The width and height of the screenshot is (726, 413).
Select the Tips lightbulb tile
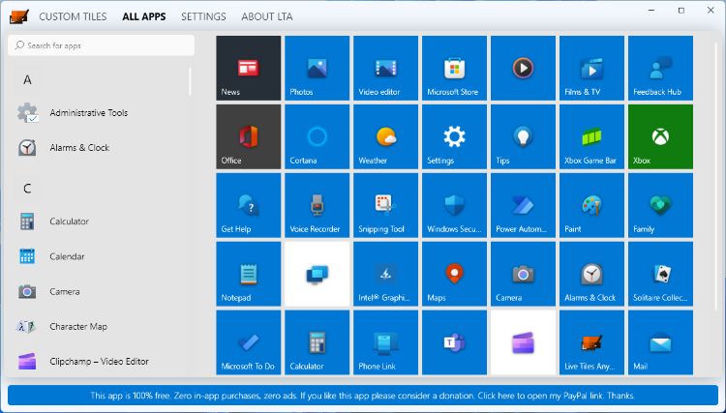click(523, 136)
